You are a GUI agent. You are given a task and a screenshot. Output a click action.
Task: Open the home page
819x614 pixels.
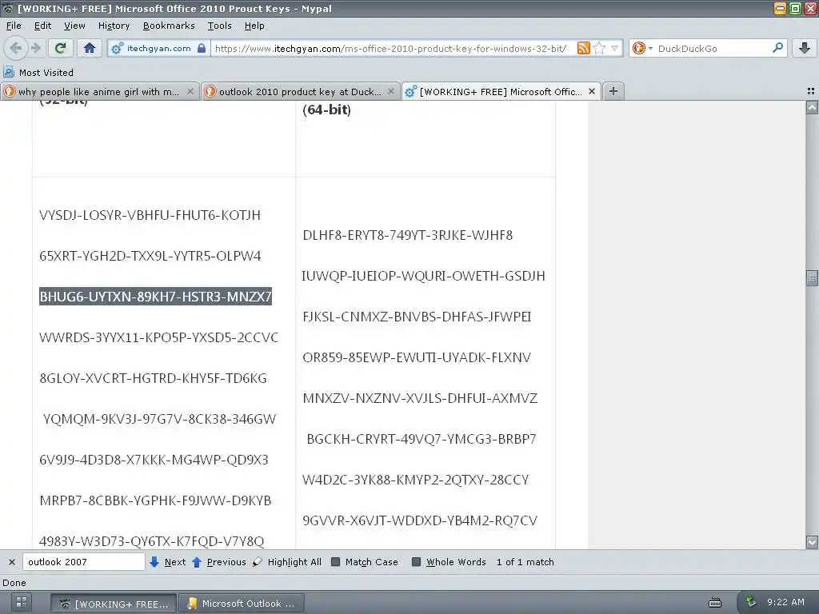[90, 48]
